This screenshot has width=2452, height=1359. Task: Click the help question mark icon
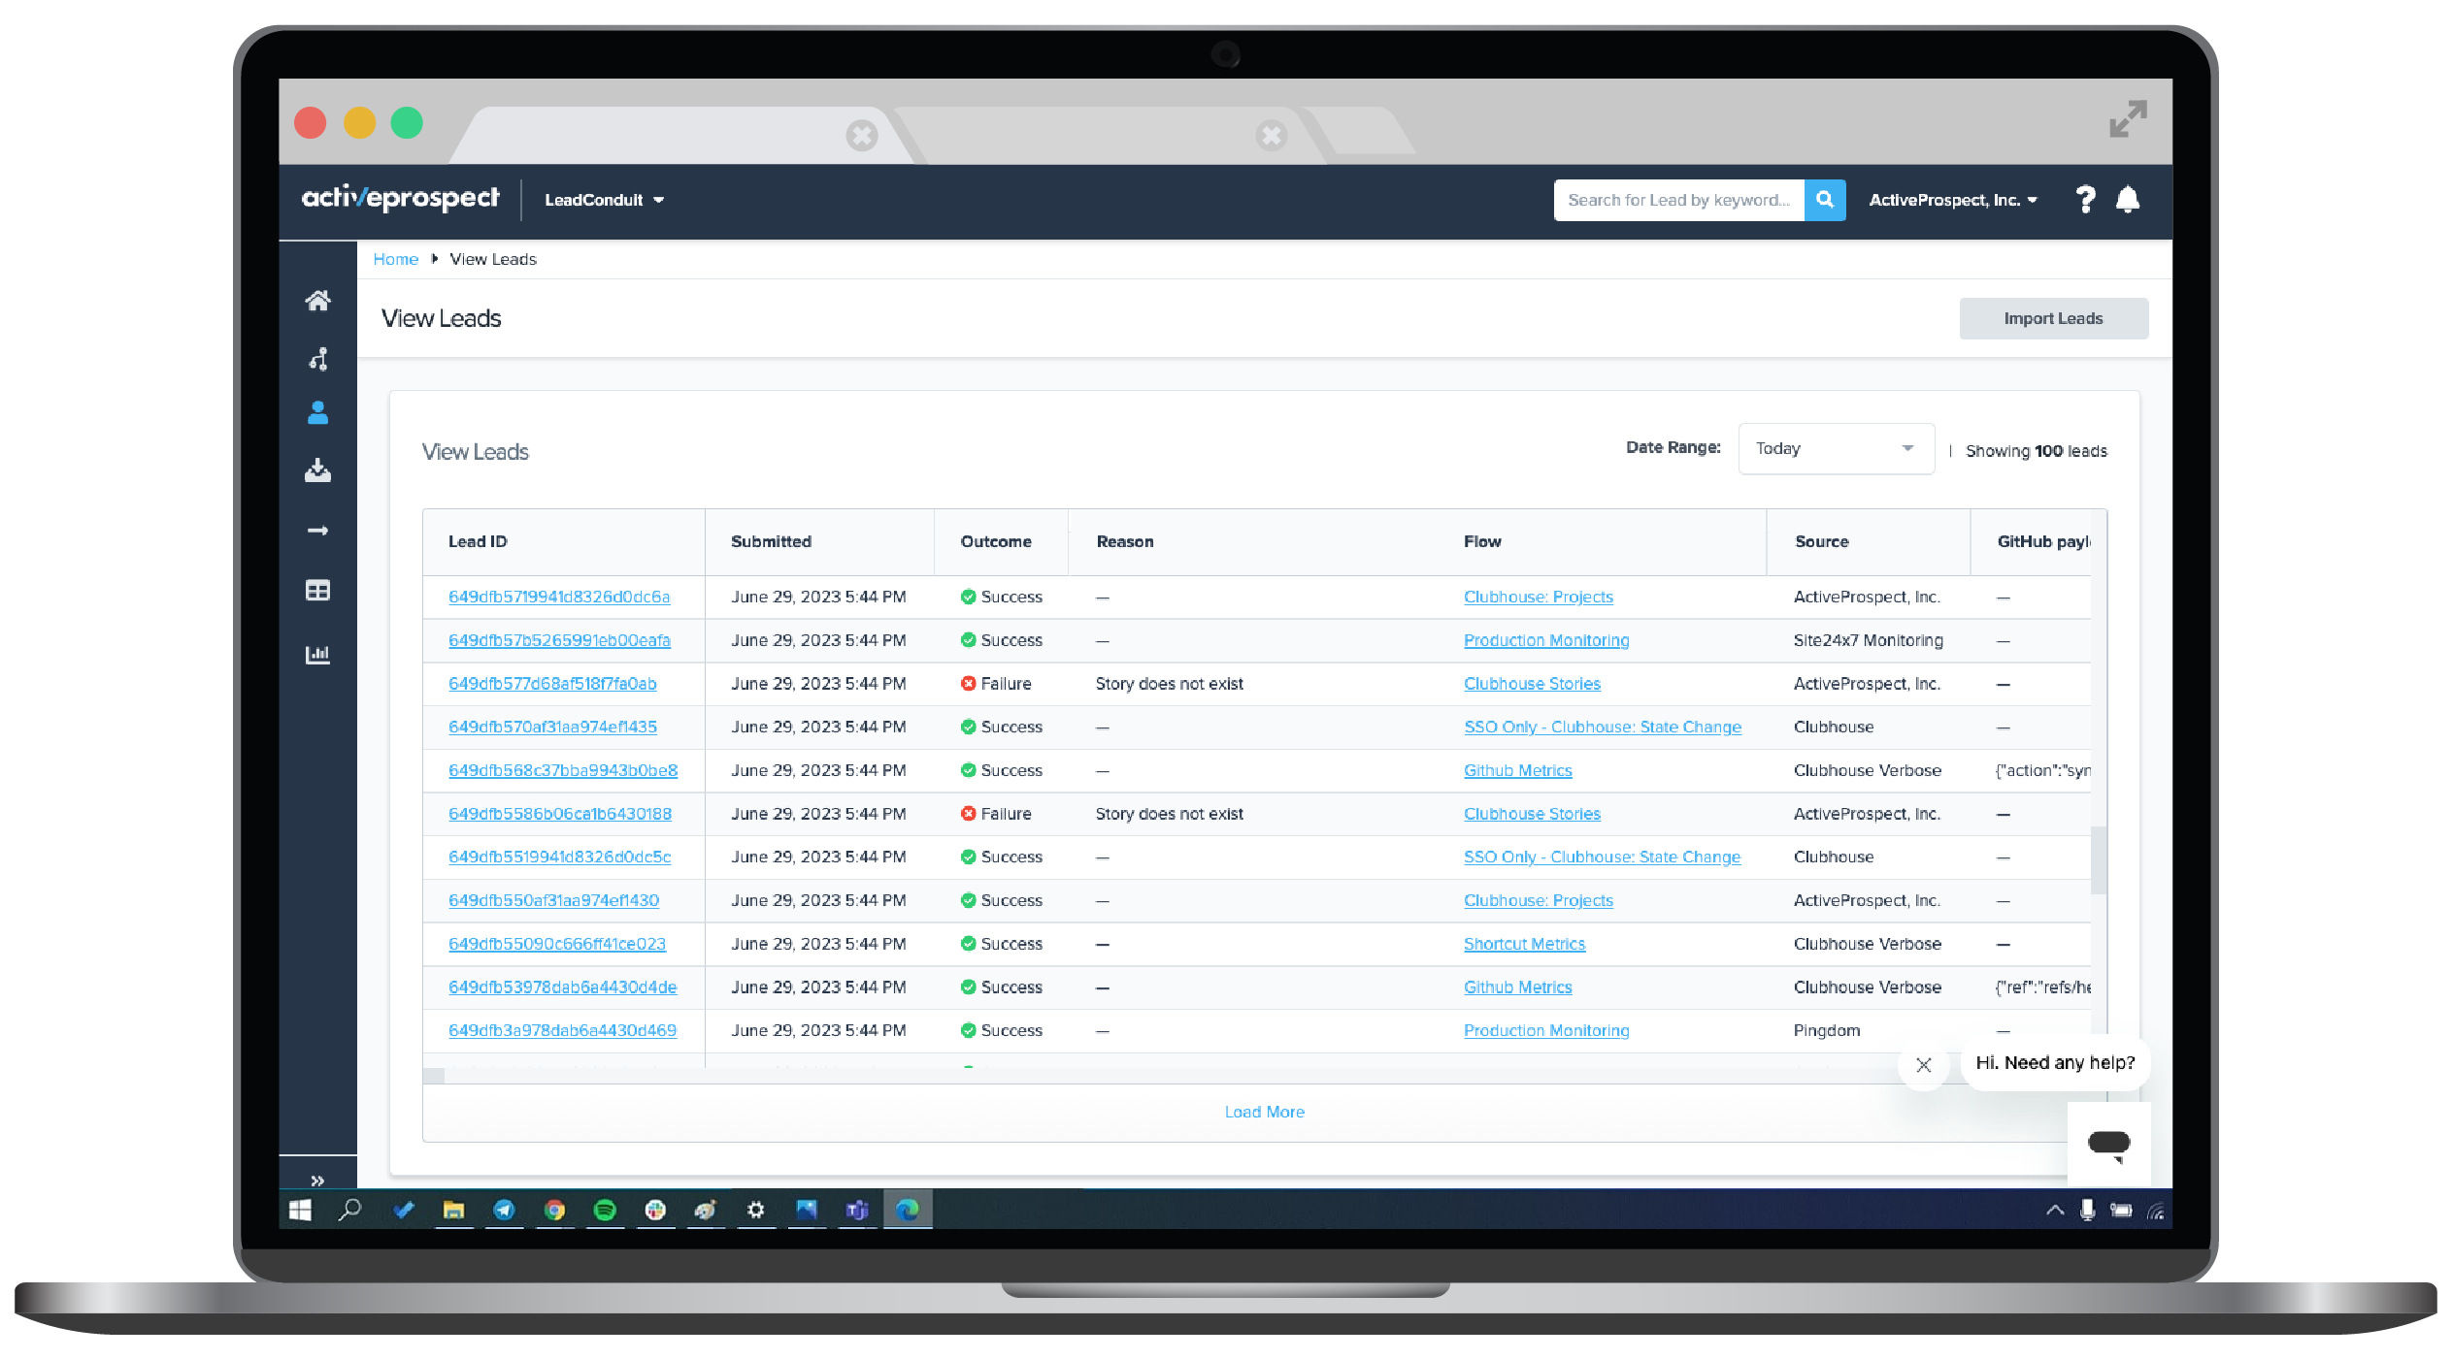click(x=2085, y=200)
